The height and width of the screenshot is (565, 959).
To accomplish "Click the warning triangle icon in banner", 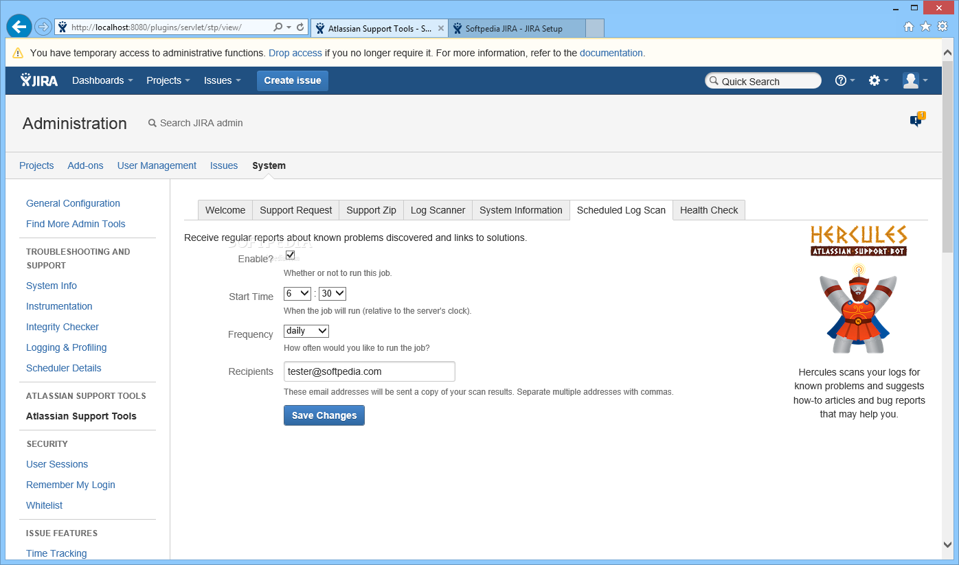I will pyautogui.click(x=18, y=53).
